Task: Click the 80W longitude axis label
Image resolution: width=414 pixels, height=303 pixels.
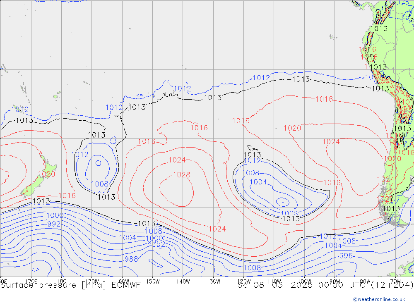Action: tap(365, 282)
